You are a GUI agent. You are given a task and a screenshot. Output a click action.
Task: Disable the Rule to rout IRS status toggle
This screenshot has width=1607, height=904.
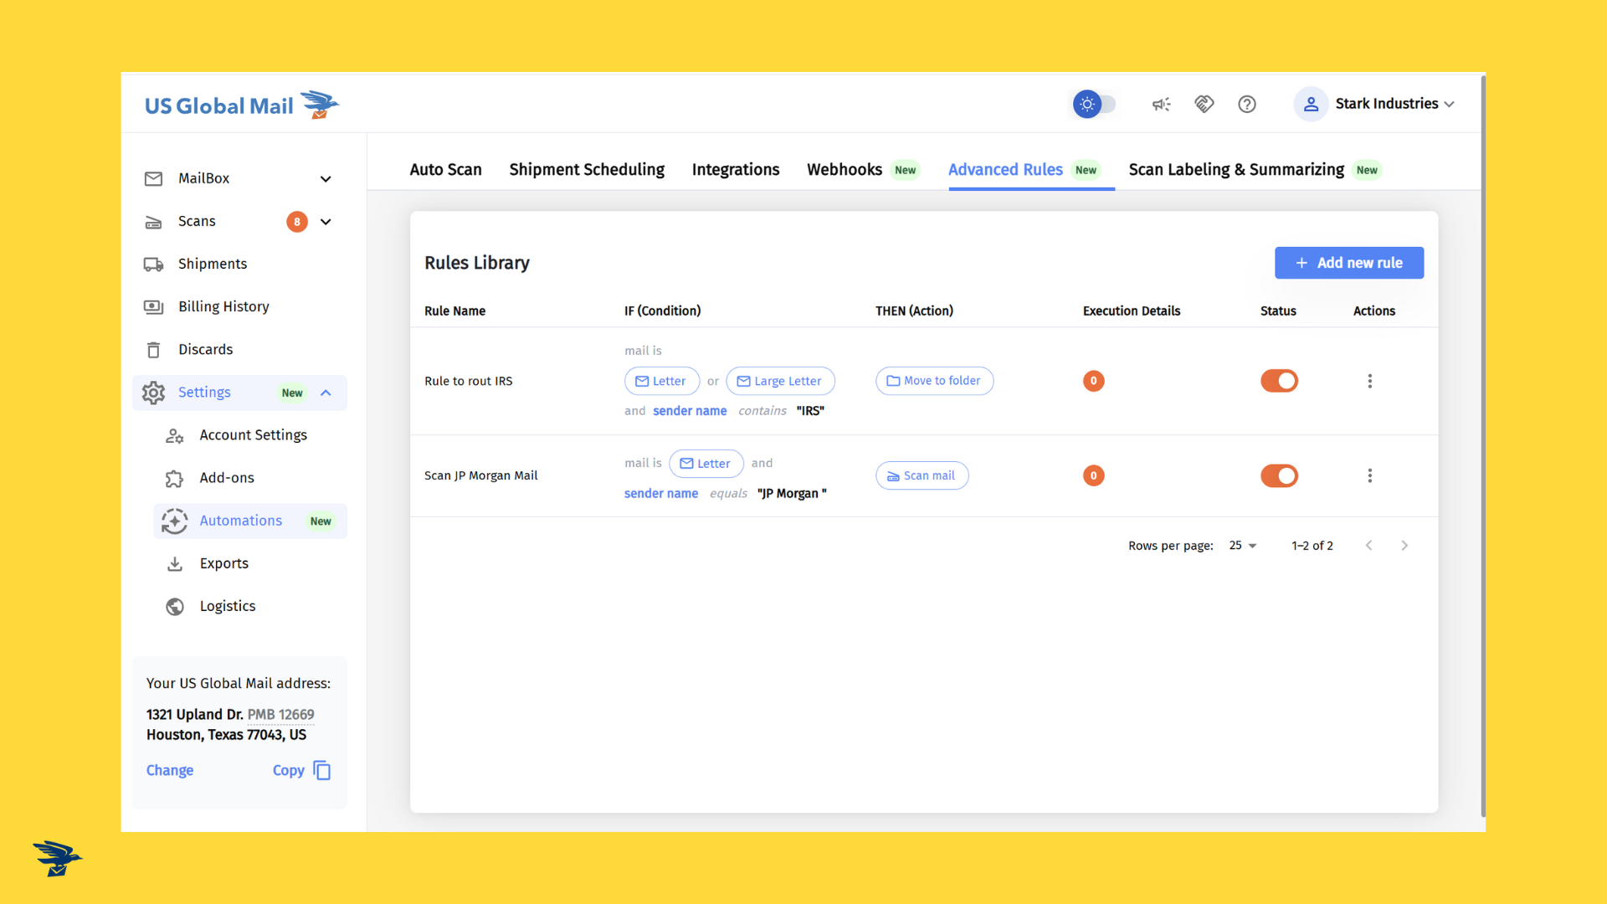tap(1279, 381)
